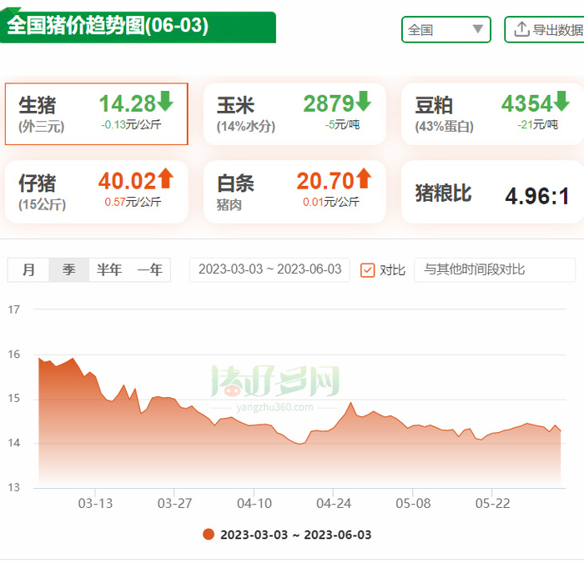Image resolution: width=584 pixels, height=563 pixels.
Task: Click the orange legend dot
Action: click(x=209, y=535)
